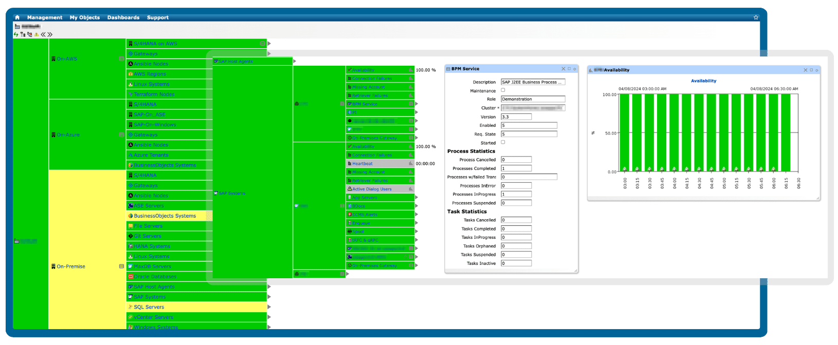Viewport: 838px width, 345px height.
Task: Expand the App Servers node arrow
Action: tap(416, 198)
